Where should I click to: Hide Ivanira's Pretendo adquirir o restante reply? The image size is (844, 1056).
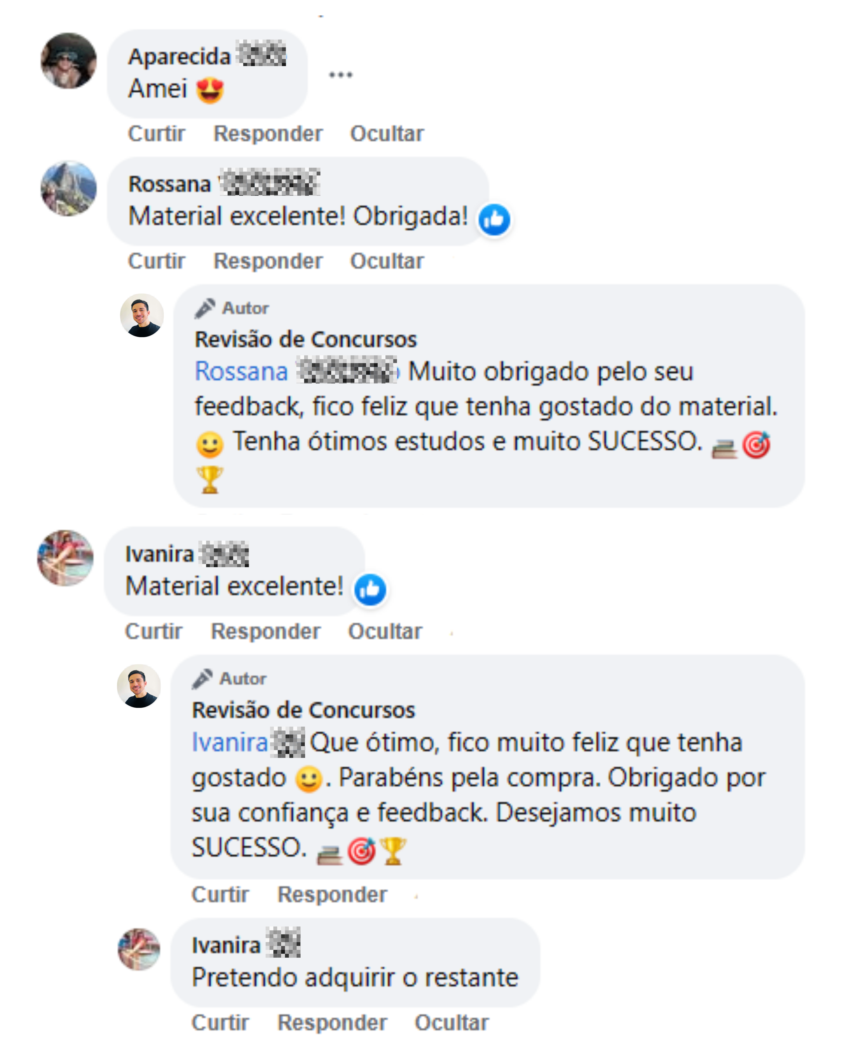(452, 1023)
